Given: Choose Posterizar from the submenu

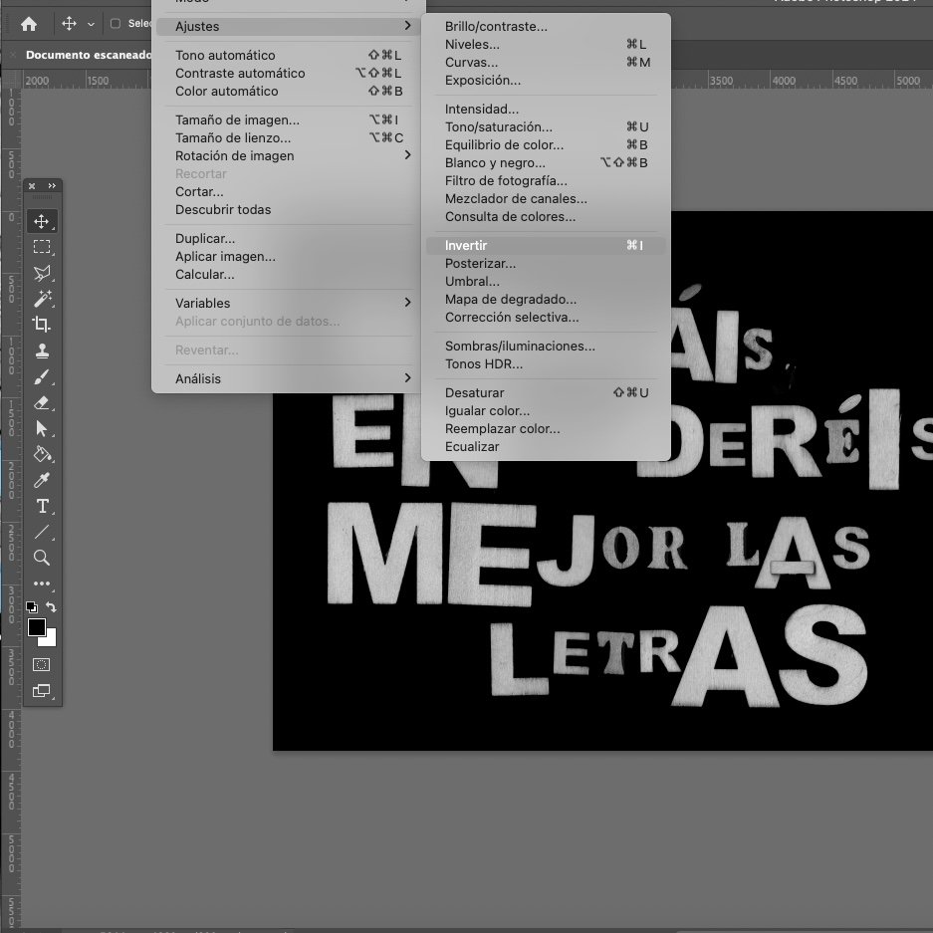Looking at the screenshot, I should click(x=546, y=263).
